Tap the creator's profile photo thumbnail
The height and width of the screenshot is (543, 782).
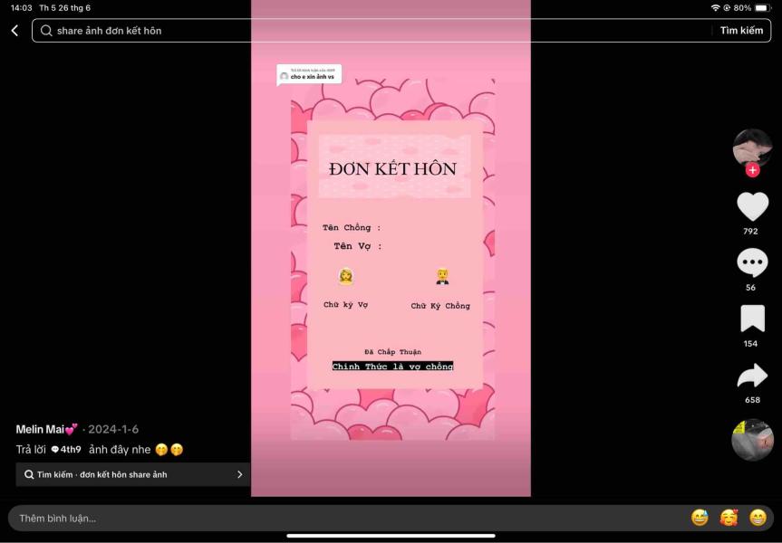[750, 149]
